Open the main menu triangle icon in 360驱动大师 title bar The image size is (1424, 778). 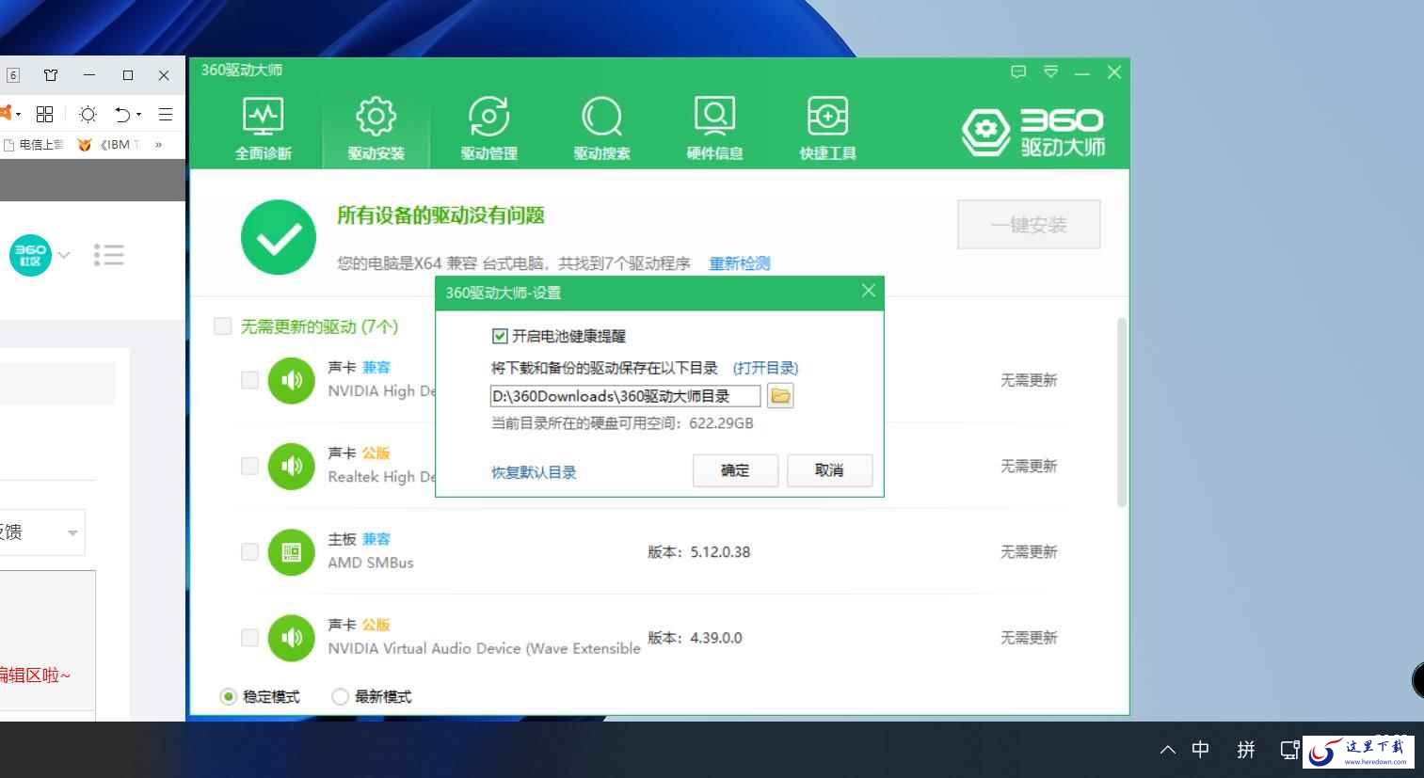(1051, 71)
